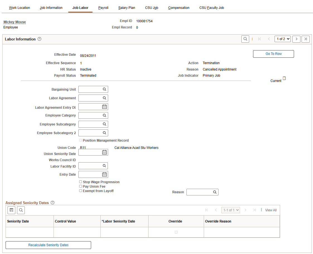Switch to the Payroll tab
The width and height of the screenshot is (313, 254).
[103, 8]
